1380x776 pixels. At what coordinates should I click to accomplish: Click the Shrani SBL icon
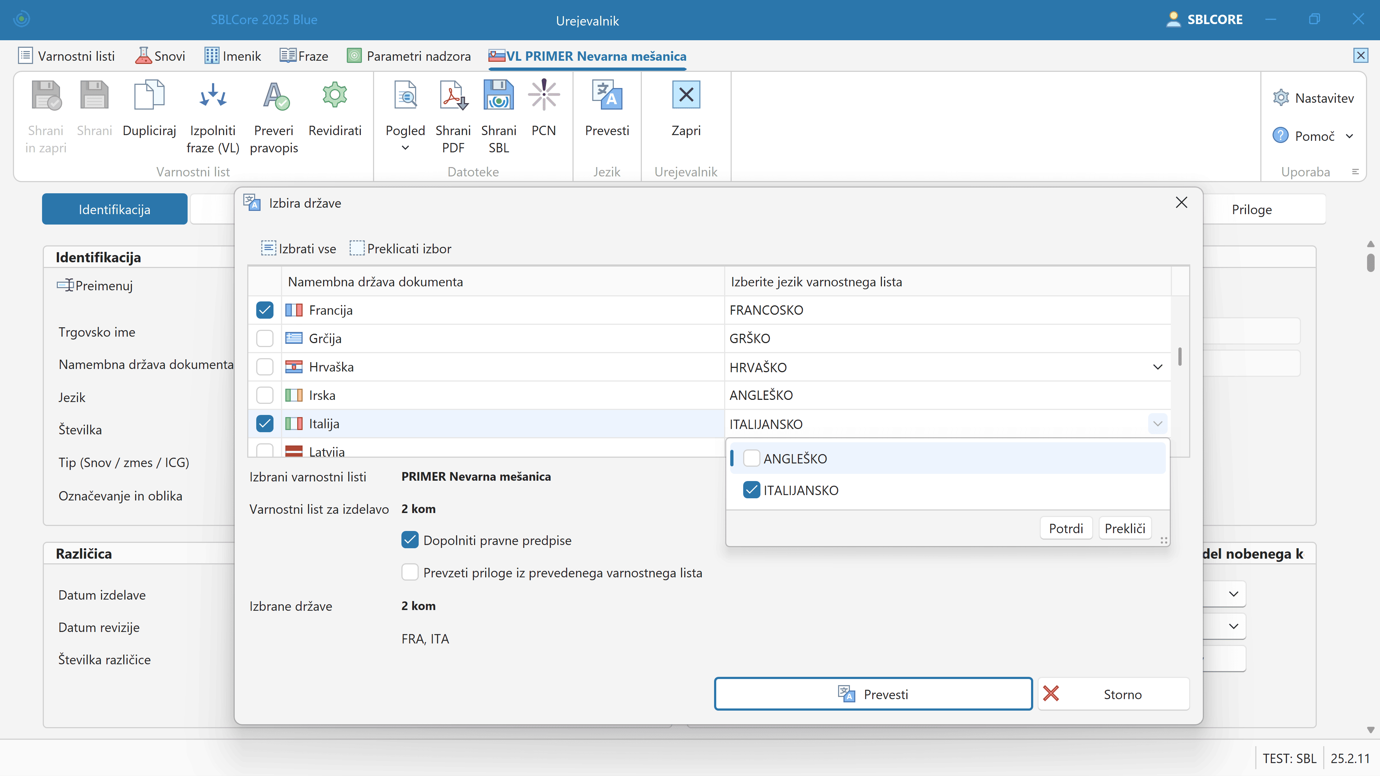pyautogui.click(x=498, y=95)
